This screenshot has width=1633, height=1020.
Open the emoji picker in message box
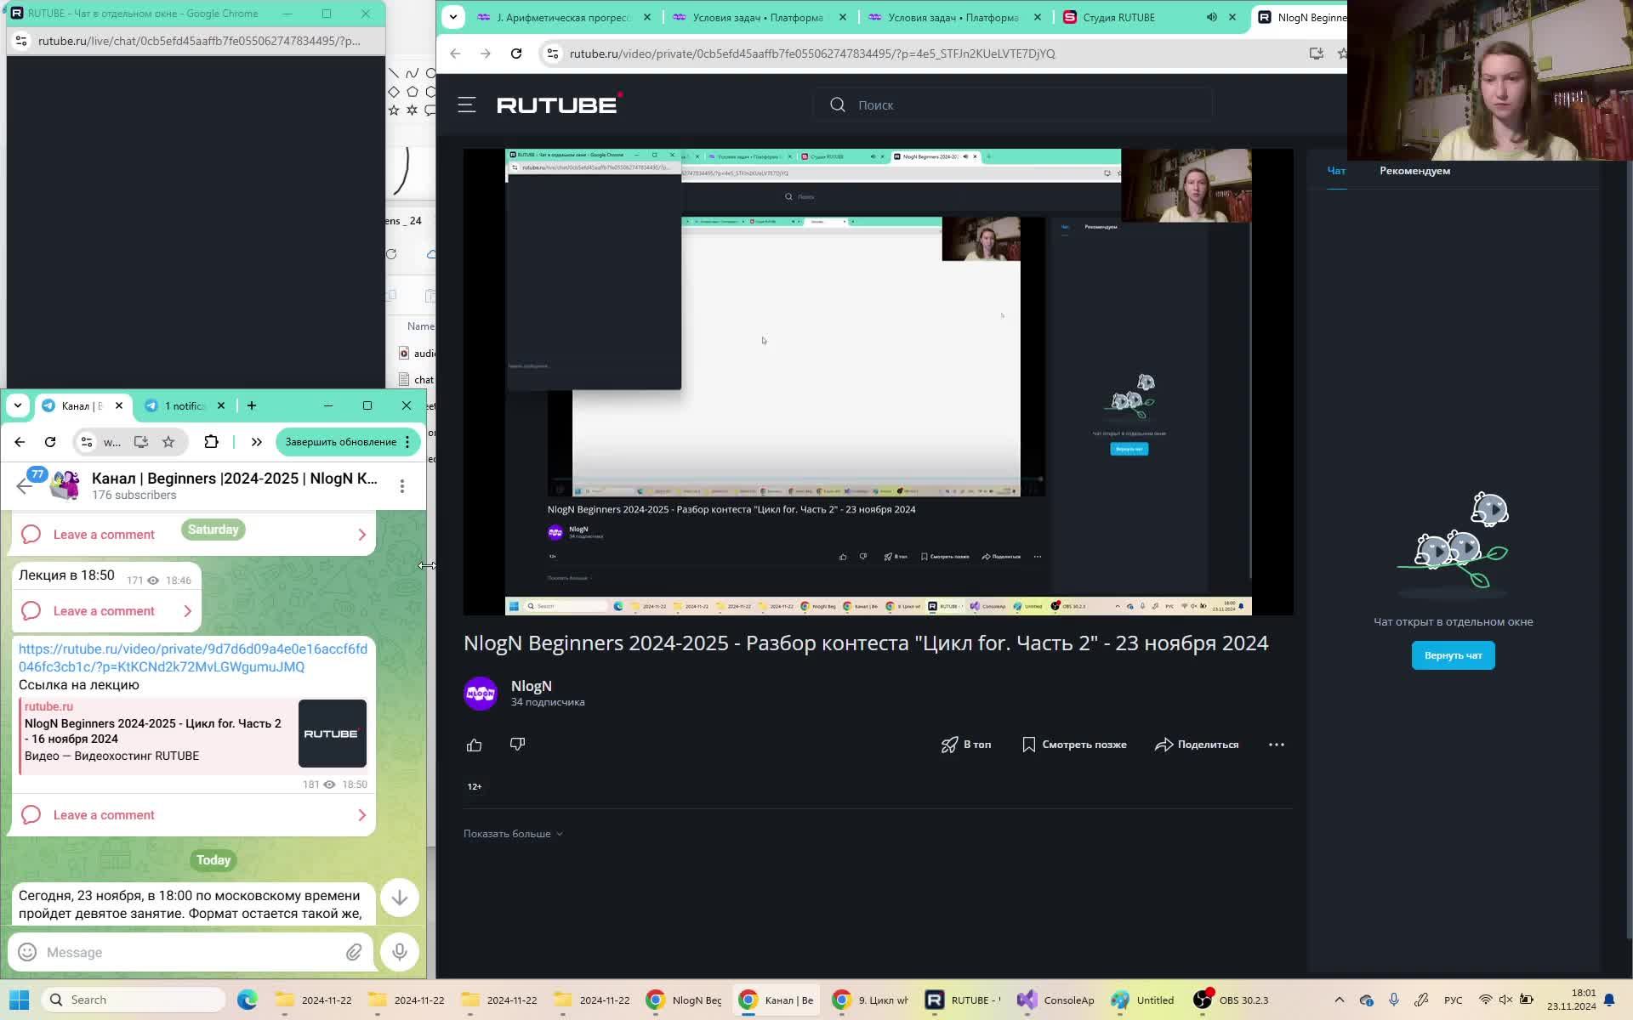(x=27, y=952)
